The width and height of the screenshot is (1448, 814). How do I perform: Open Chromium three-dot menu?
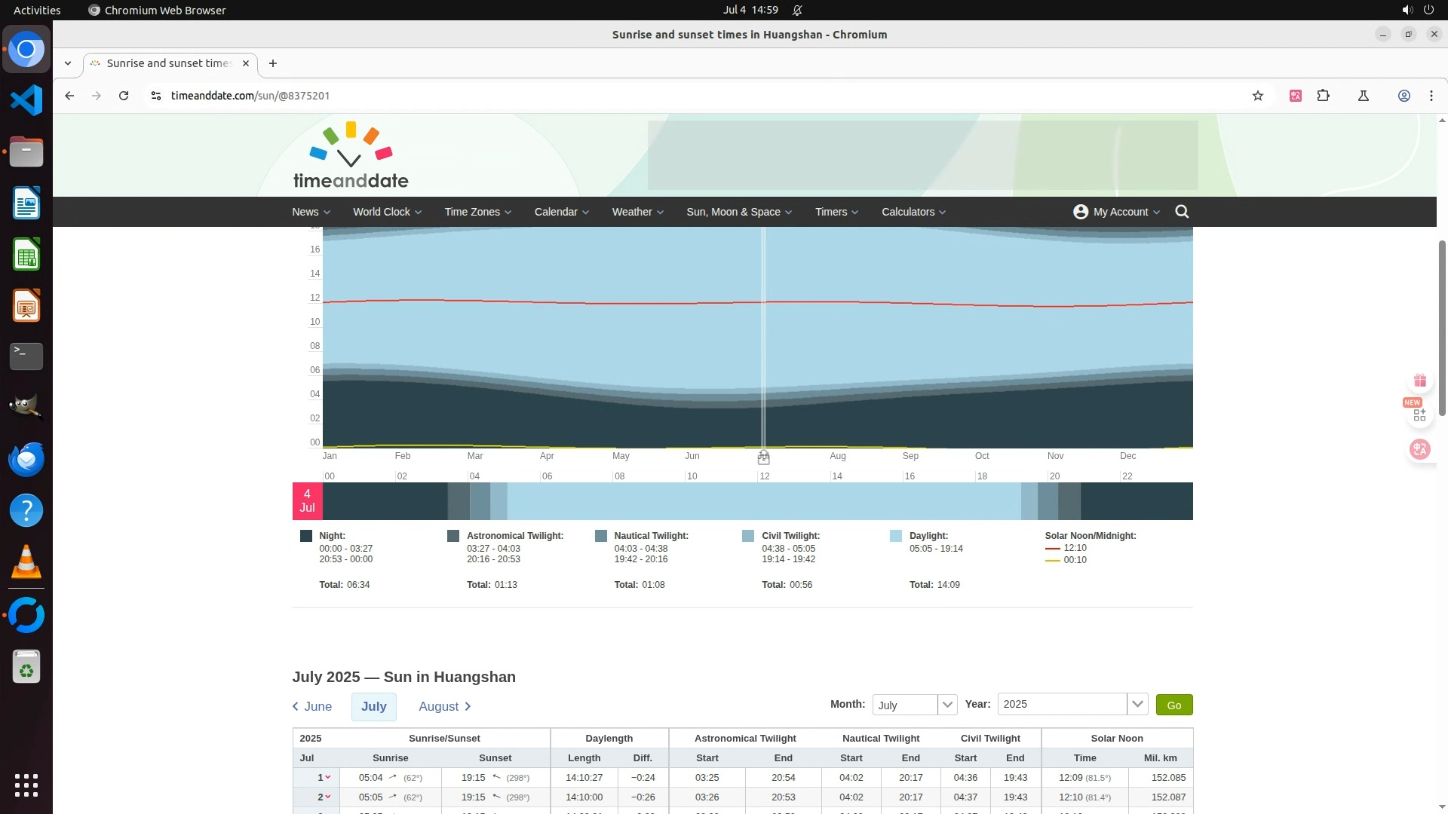1431,96
